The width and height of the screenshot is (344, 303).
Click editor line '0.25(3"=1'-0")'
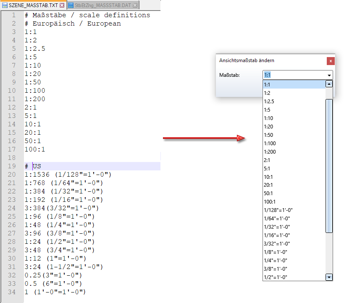point(53,275)
